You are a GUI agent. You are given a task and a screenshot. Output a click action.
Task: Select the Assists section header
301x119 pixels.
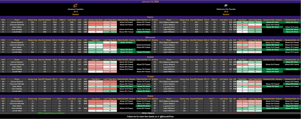[150, 57]
